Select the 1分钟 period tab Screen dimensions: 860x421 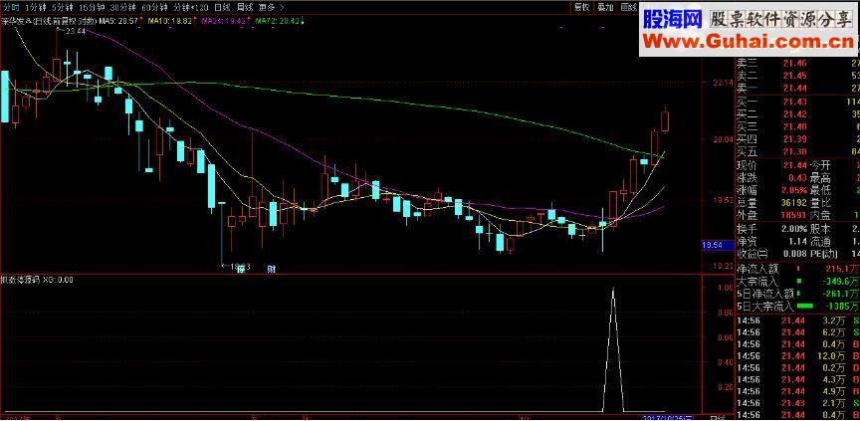click(x=36, y=7)
